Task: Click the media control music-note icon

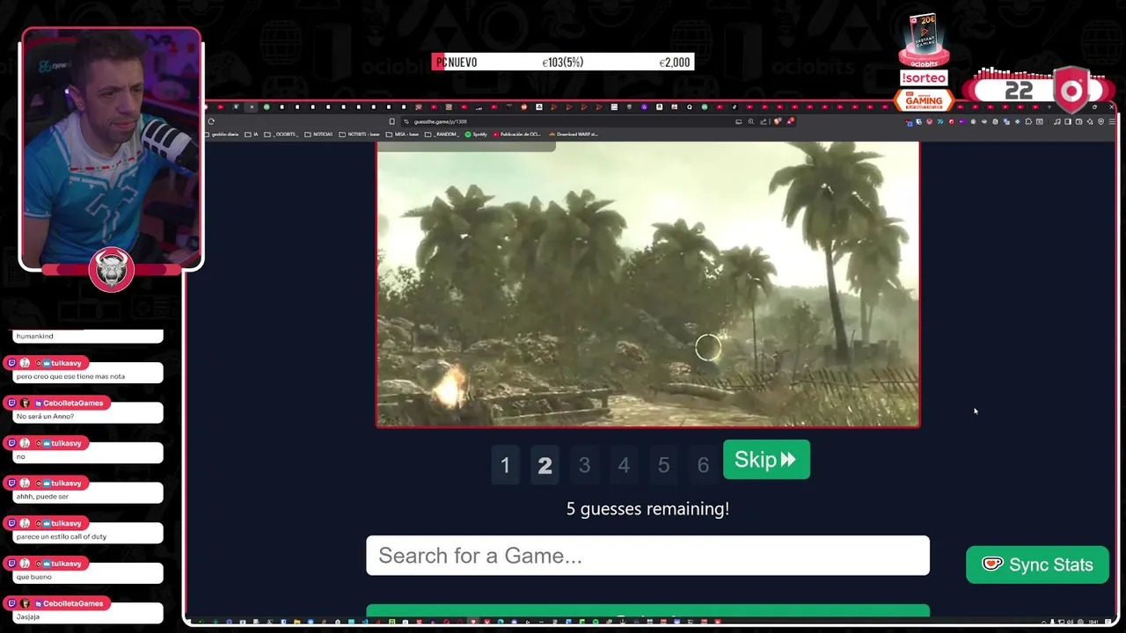Action: pos(1057,121)
